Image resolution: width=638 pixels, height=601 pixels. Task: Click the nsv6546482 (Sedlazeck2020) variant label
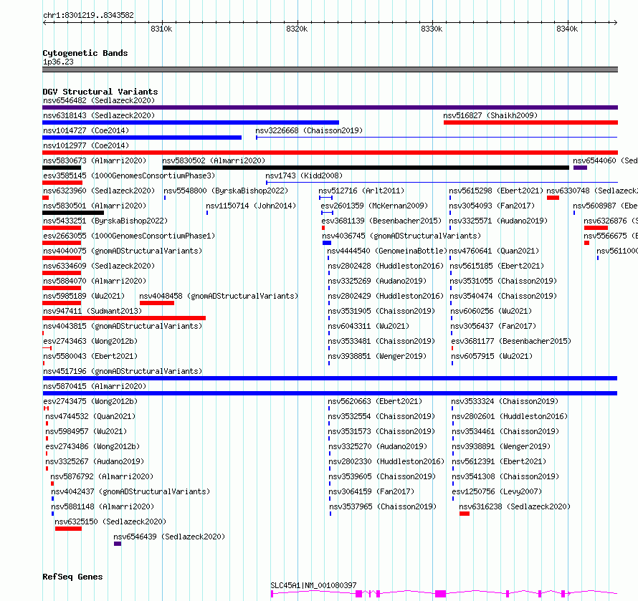pos(99,100)
